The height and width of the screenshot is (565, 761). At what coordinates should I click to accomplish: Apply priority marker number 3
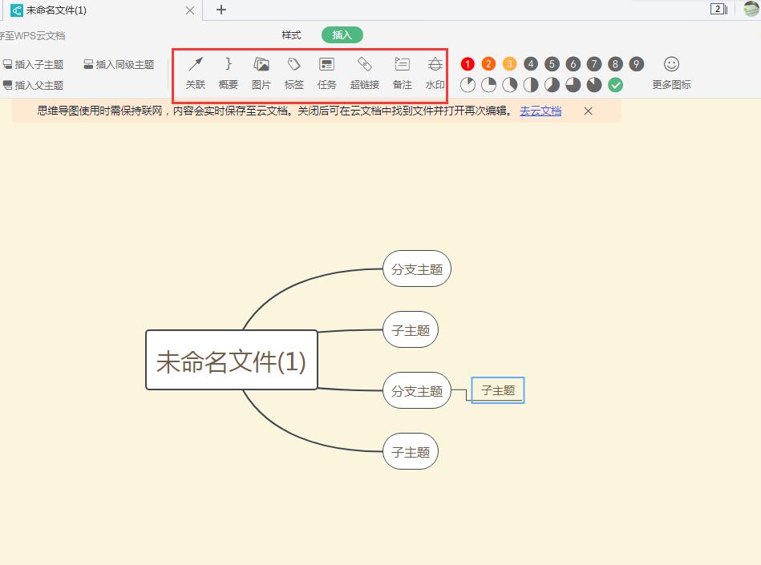coord(509,64)
